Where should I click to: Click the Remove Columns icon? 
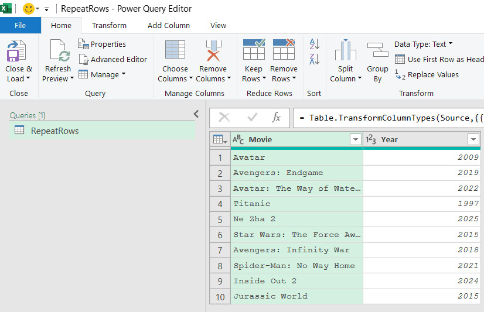point(213,52)
